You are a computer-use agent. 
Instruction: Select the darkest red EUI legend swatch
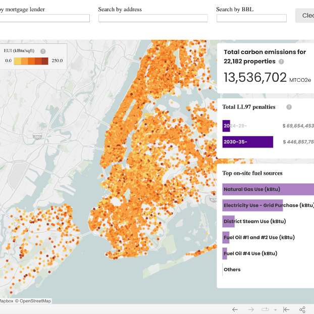(x=45, y=61)
